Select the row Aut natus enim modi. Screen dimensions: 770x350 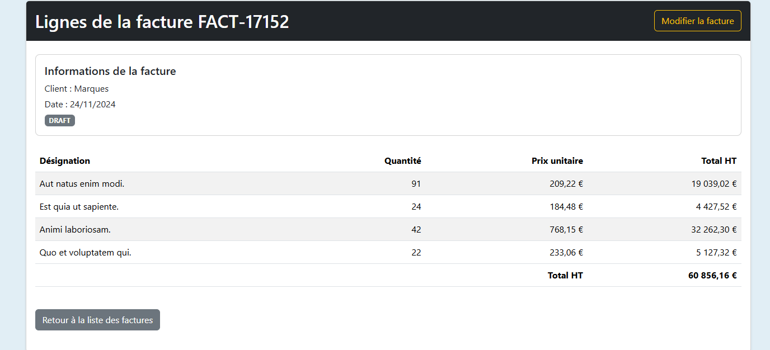[388, 183]
